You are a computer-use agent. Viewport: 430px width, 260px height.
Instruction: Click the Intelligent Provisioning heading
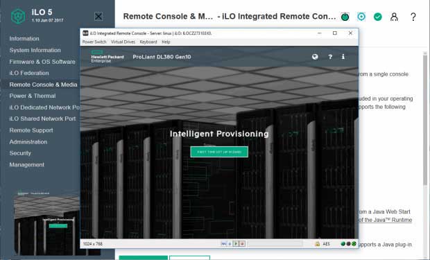[219, 134]
